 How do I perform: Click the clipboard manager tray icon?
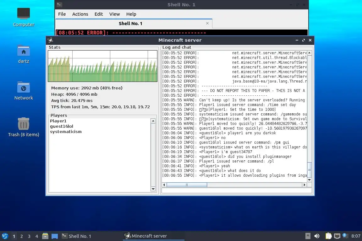tap(328, 236)
